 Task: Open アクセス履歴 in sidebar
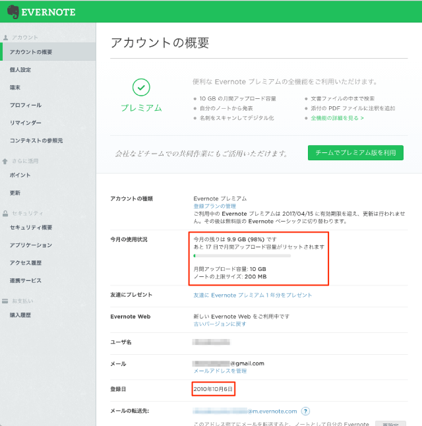pos(26,262)
